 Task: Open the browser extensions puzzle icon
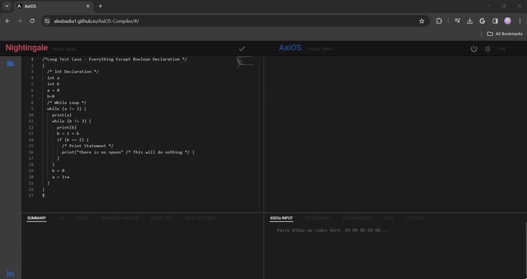point(439,21)
